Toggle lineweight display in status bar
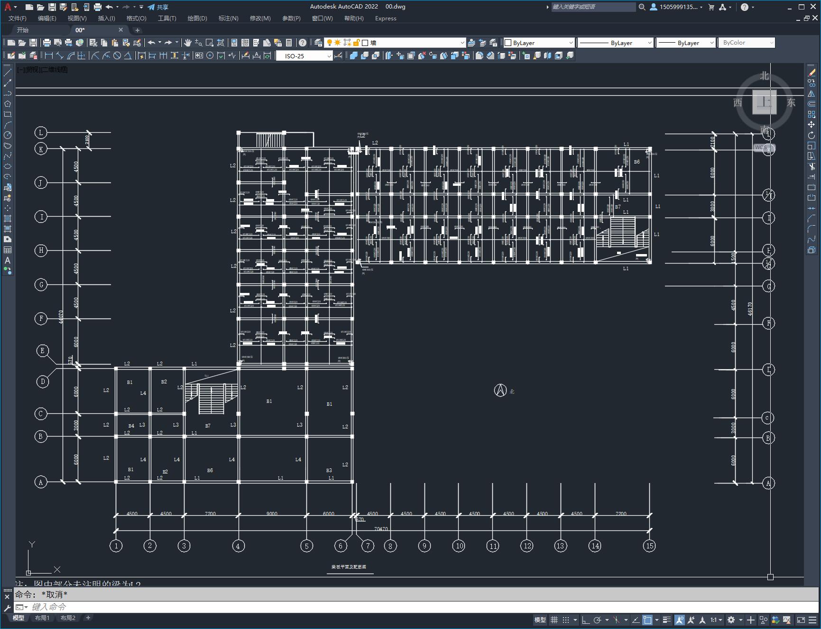The height and width of the screenshot is (629, 821). point(667,620)
